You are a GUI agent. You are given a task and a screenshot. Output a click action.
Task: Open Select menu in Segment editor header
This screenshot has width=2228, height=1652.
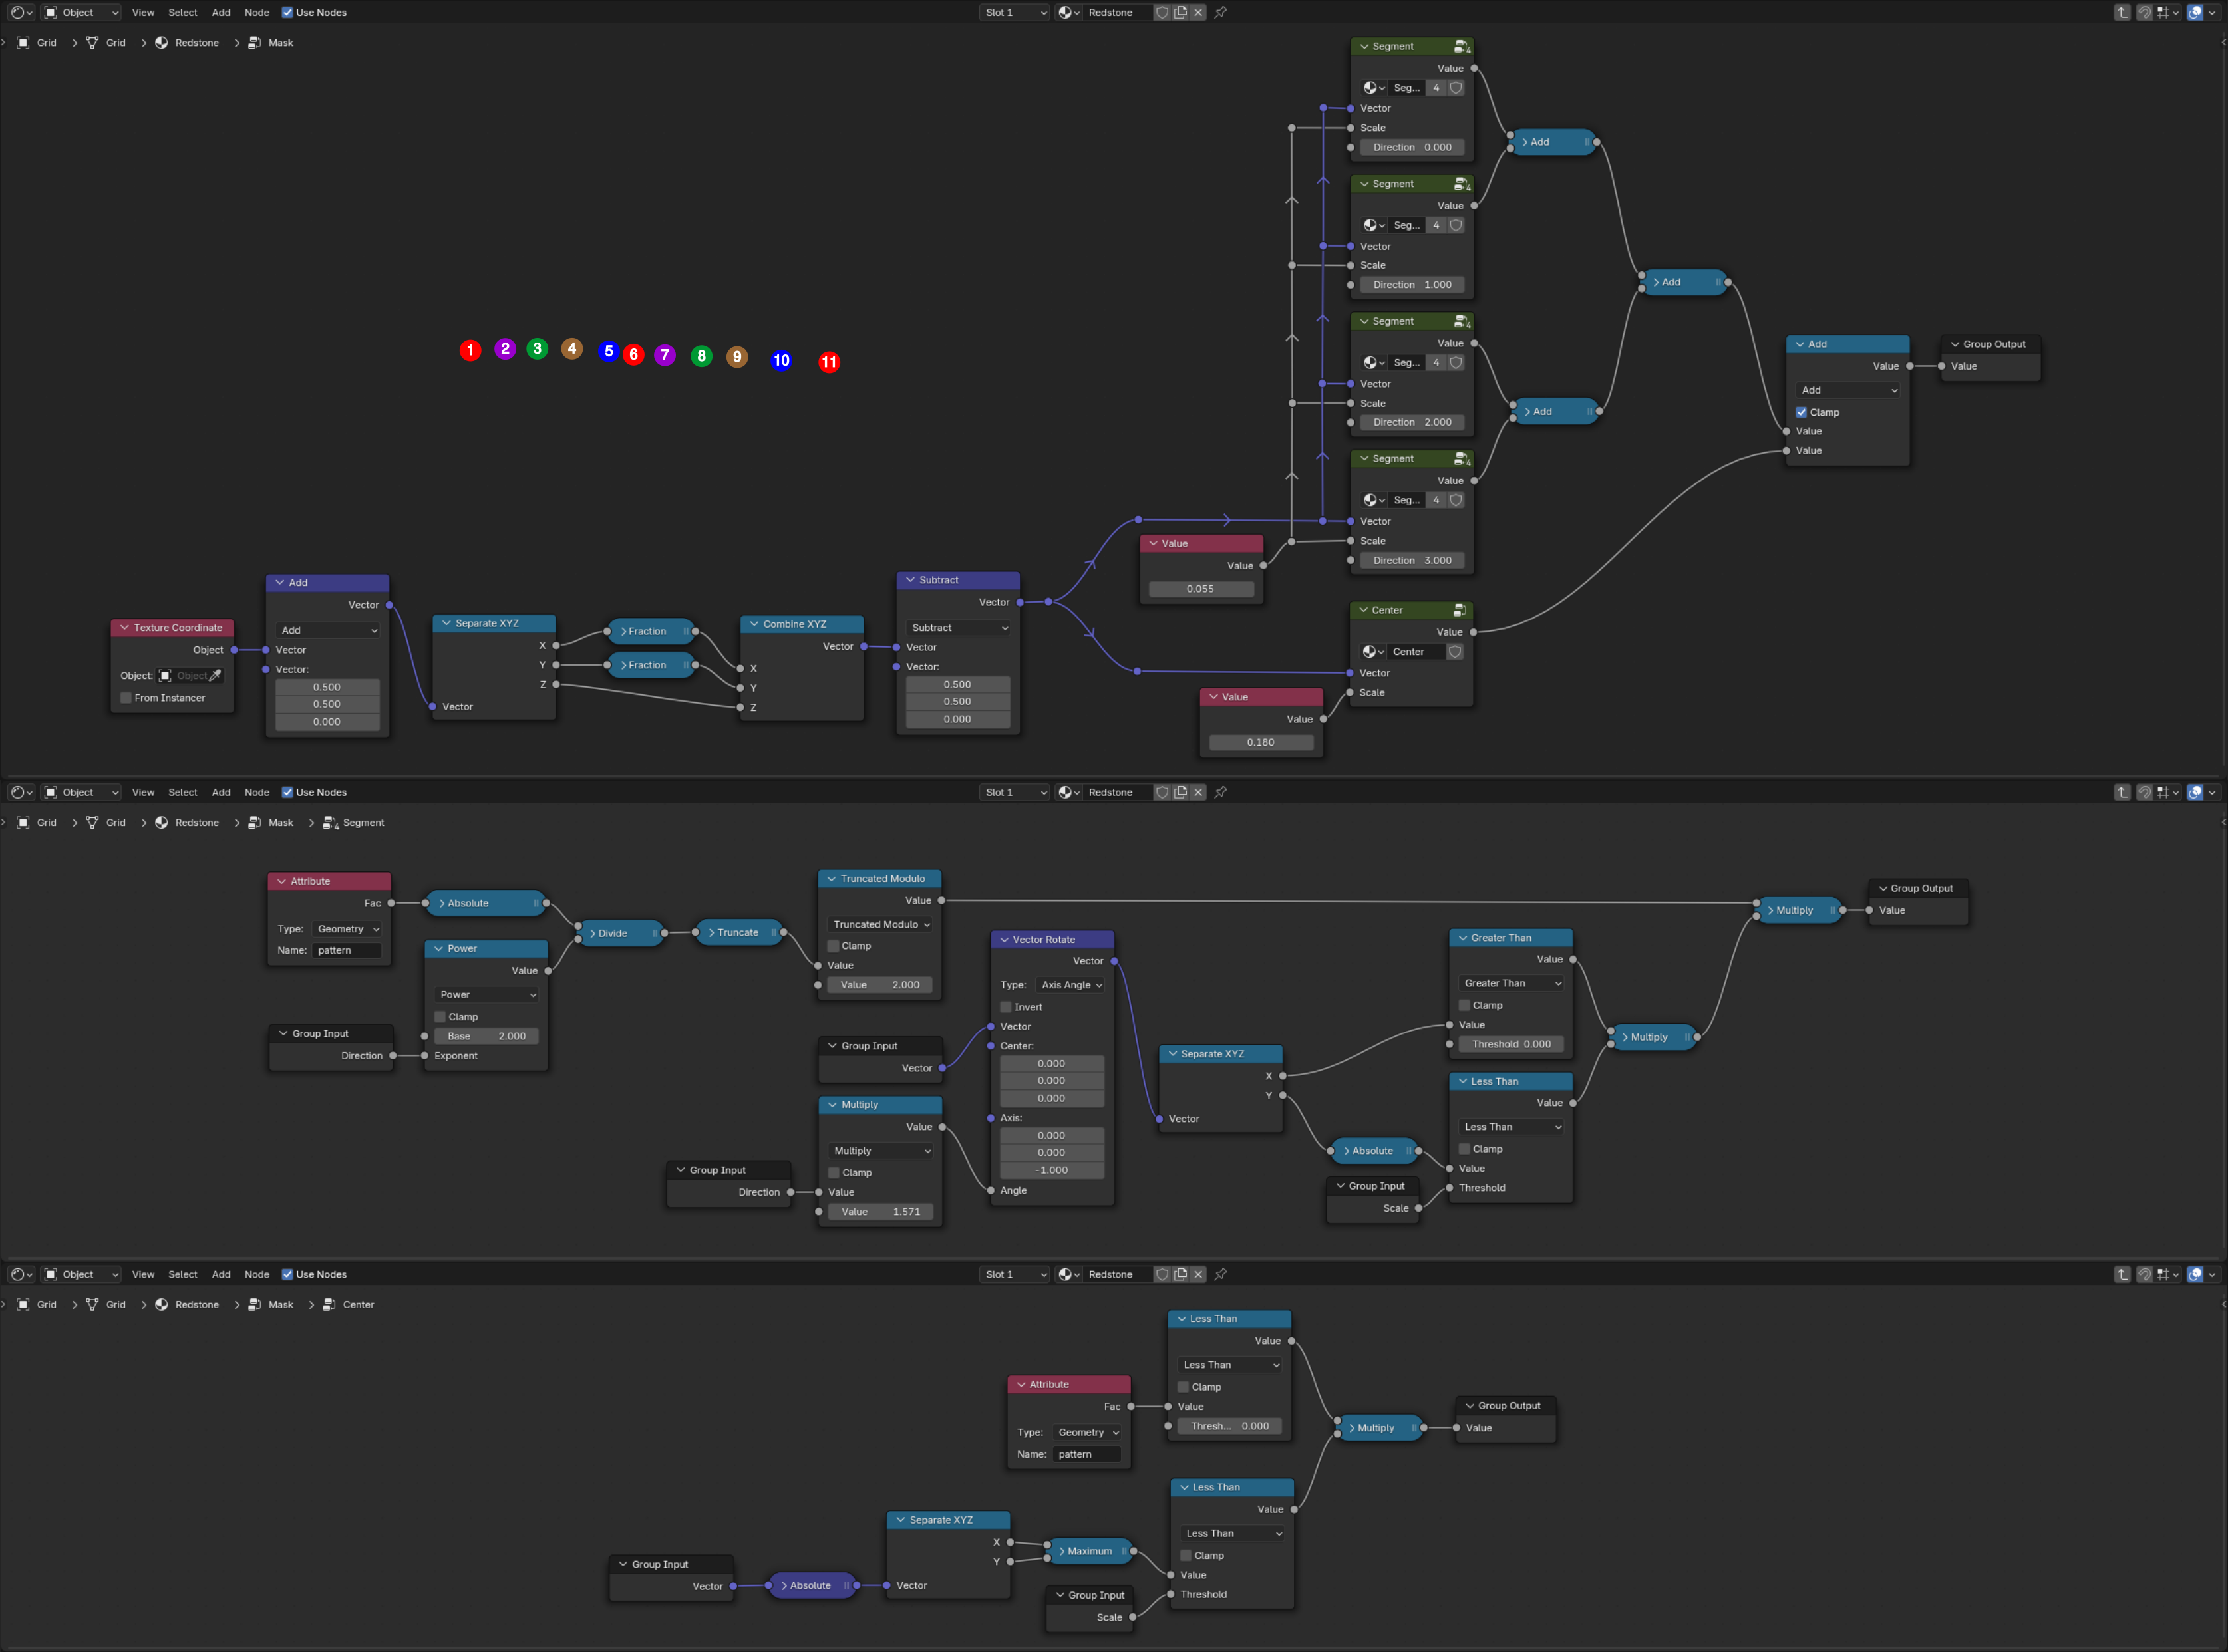coord(182,792)
